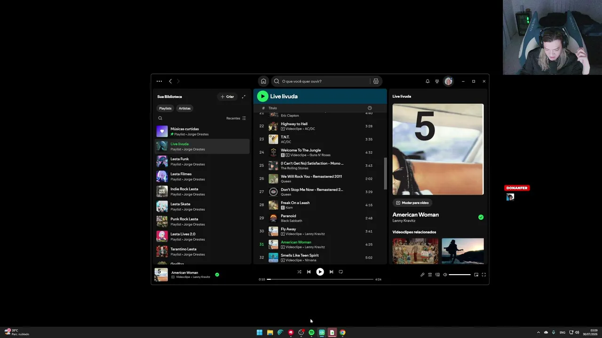Click Mudar para vídeo button
This screenshot has width=602, height=338.
pos(412,203)
